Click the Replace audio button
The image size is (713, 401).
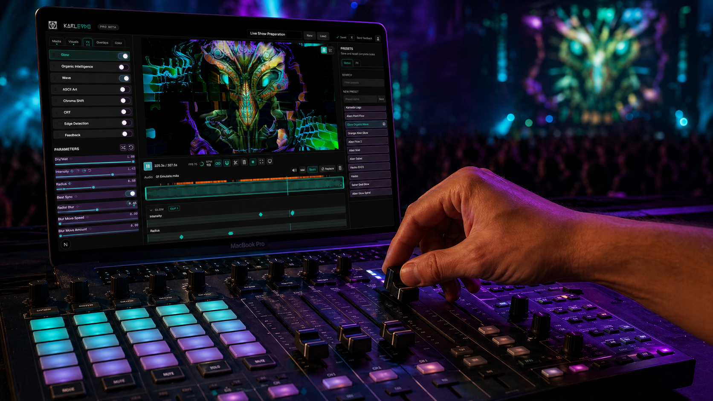[x=328, y=169]
